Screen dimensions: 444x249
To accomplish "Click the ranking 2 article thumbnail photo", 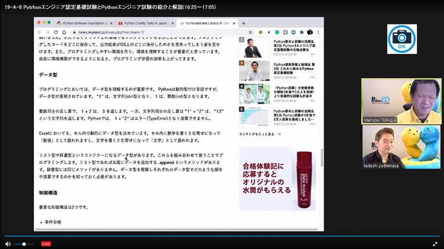I will pyautogui.click(x=254, y=47).
